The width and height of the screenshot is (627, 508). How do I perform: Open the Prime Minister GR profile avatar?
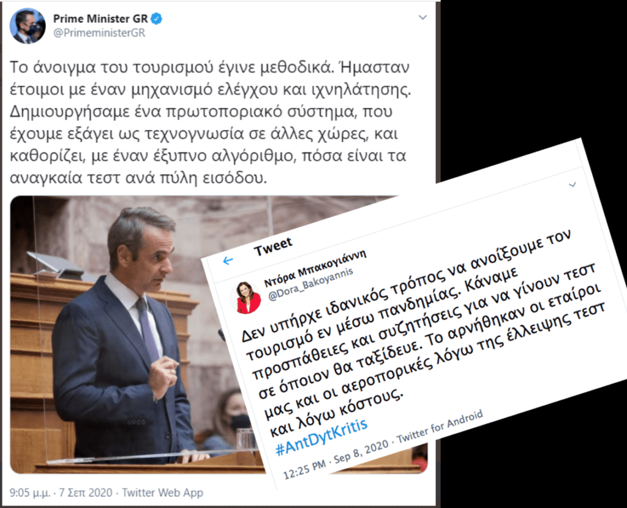(28, 26)
